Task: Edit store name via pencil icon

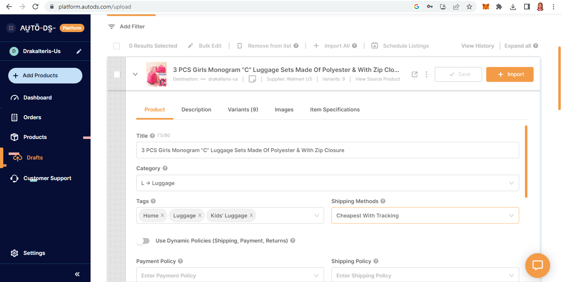Action: point(79,51)
